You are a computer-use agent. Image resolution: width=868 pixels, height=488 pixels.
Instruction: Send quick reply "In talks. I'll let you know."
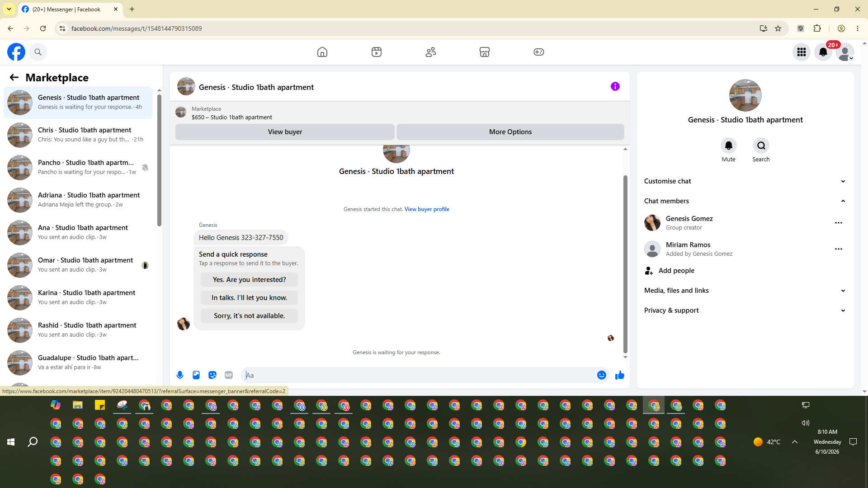249,298
